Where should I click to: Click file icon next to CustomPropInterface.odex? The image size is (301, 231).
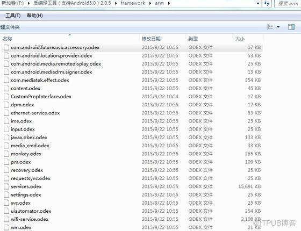[x=6, y=97]
